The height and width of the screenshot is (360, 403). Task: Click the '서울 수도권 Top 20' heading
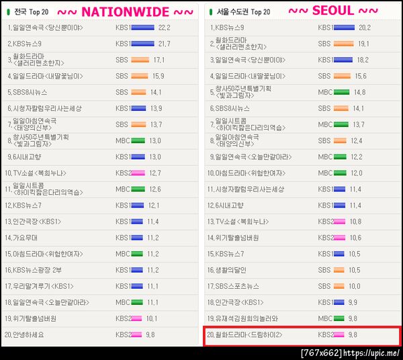[243, 12]
